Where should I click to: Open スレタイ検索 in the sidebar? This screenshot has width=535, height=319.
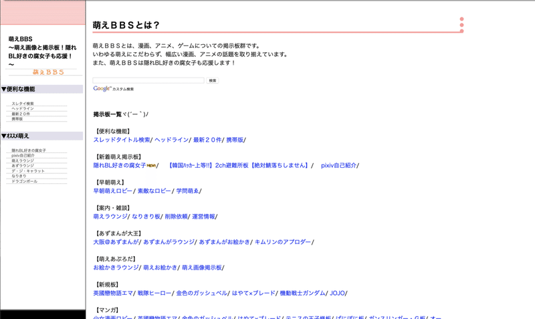(x=23, y=104)
